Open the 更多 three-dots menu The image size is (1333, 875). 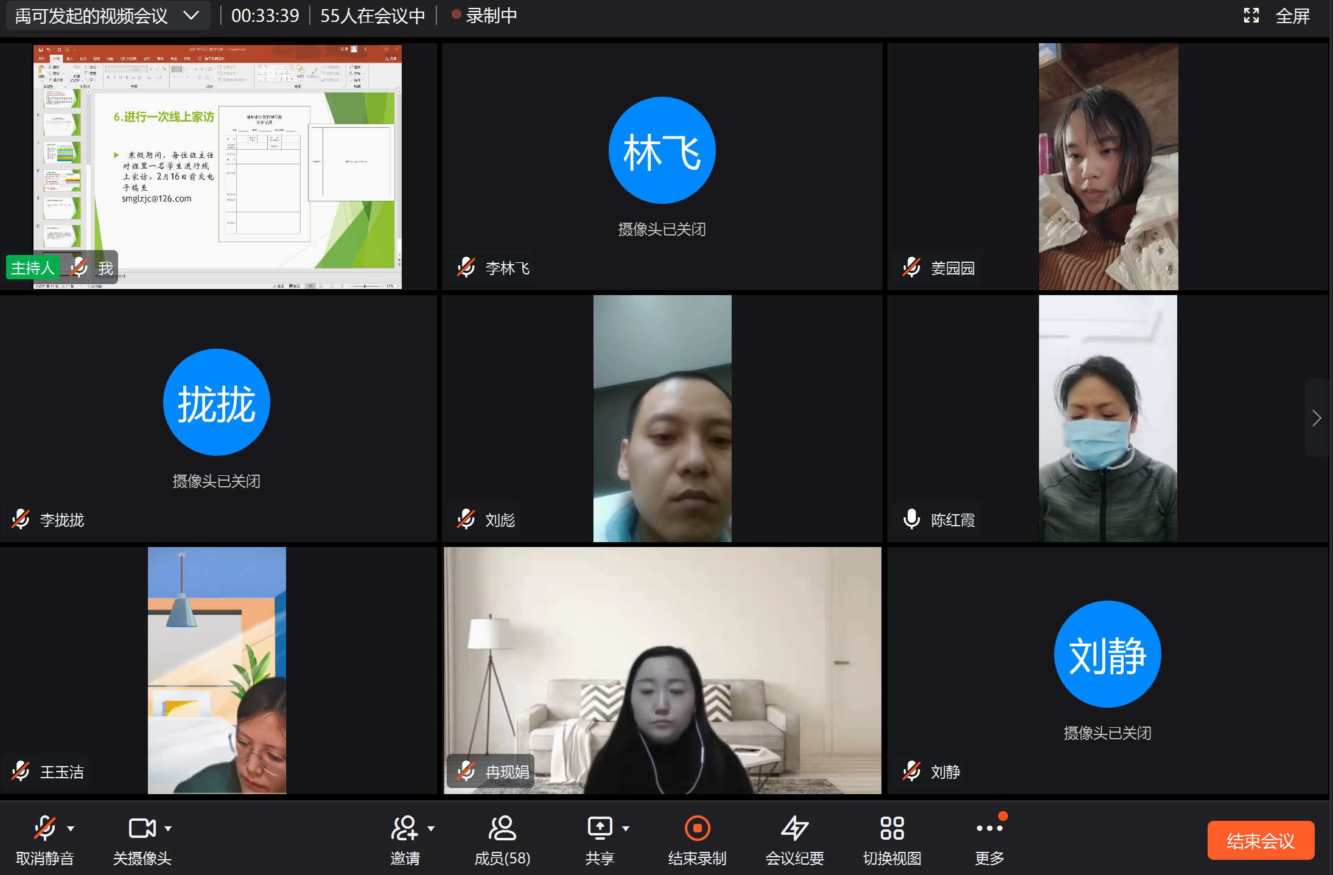pos(990,828)
